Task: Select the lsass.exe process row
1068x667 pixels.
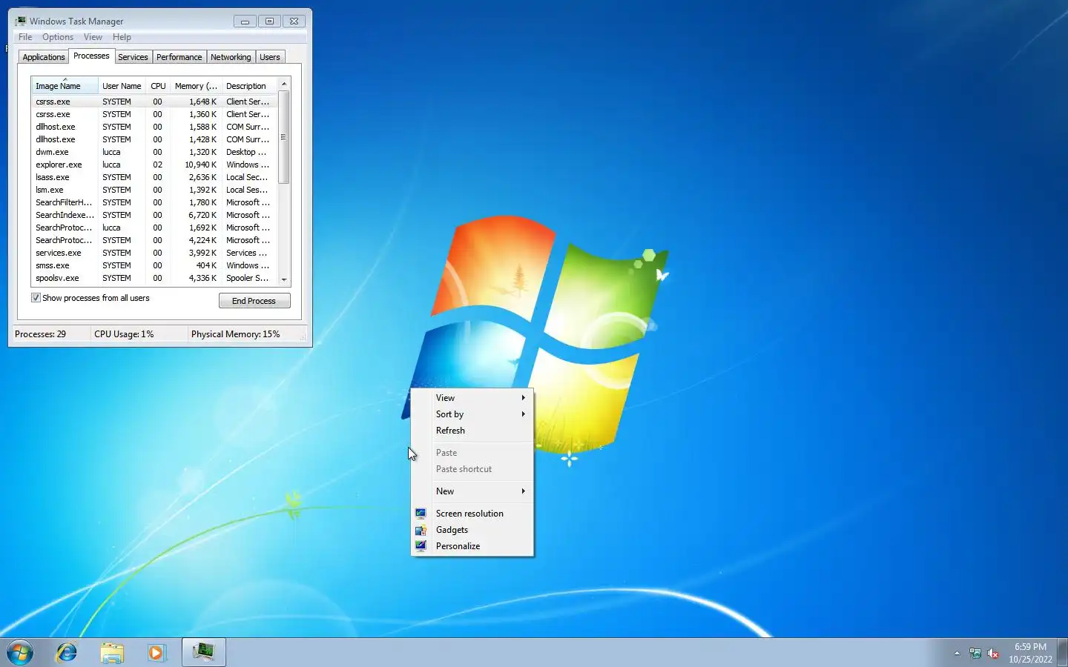Action: coord(154,177)
